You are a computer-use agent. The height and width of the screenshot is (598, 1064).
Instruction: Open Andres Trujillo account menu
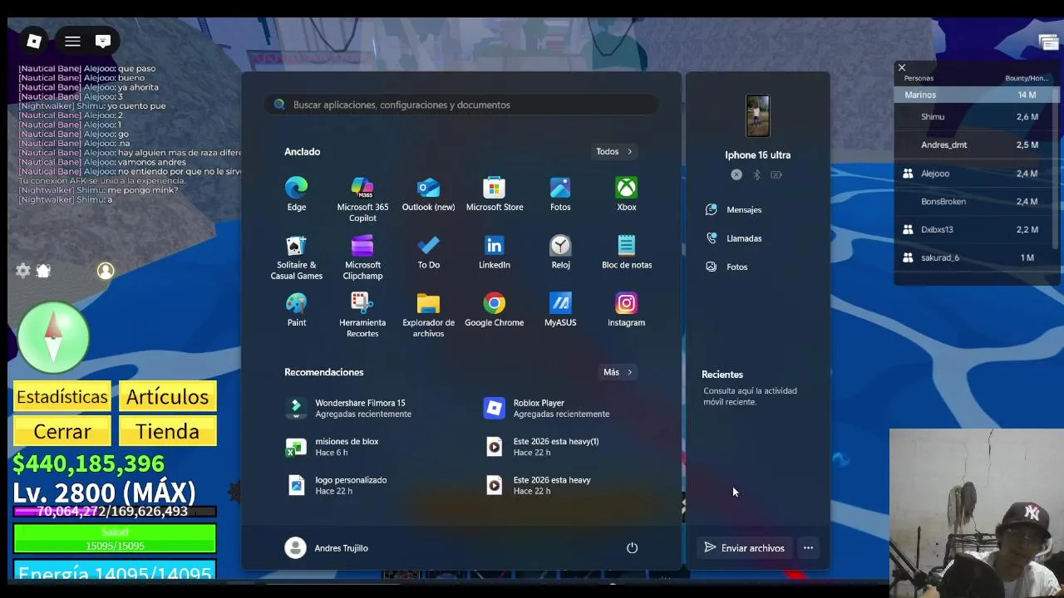pyautogui.click(x=327, y=548)
